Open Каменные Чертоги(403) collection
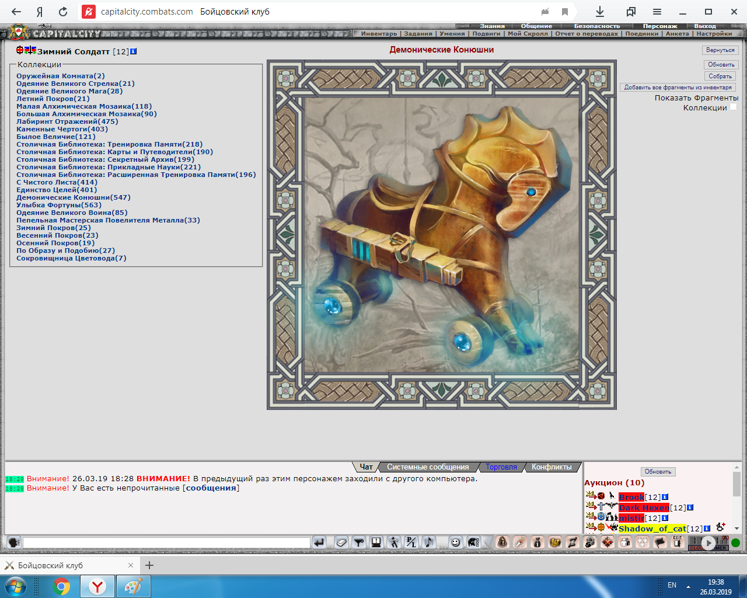This screenshot has height=598, width=747. coord(62,129)
